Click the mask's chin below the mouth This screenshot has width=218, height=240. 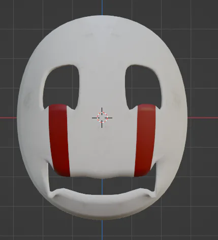[102, 207]
